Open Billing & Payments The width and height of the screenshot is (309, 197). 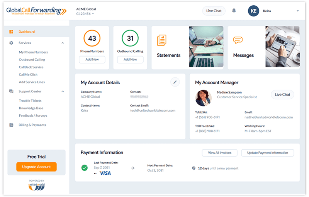(32, 125)
